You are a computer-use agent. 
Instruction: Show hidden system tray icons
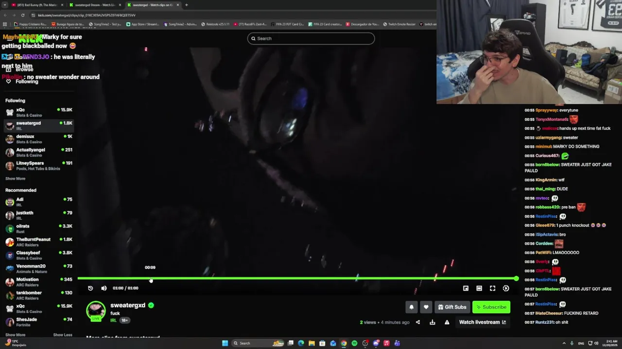tap(564, 343)
